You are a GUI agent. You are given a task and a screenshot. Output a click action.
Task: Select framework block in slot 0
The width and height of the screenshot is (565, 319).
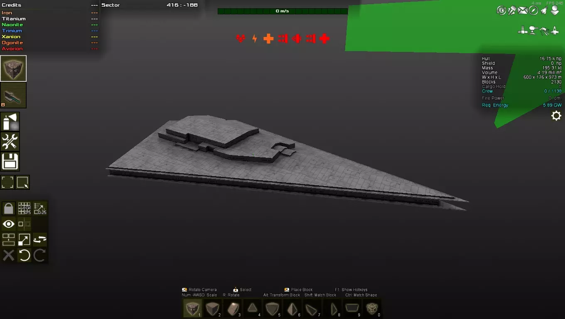[372, 309]
